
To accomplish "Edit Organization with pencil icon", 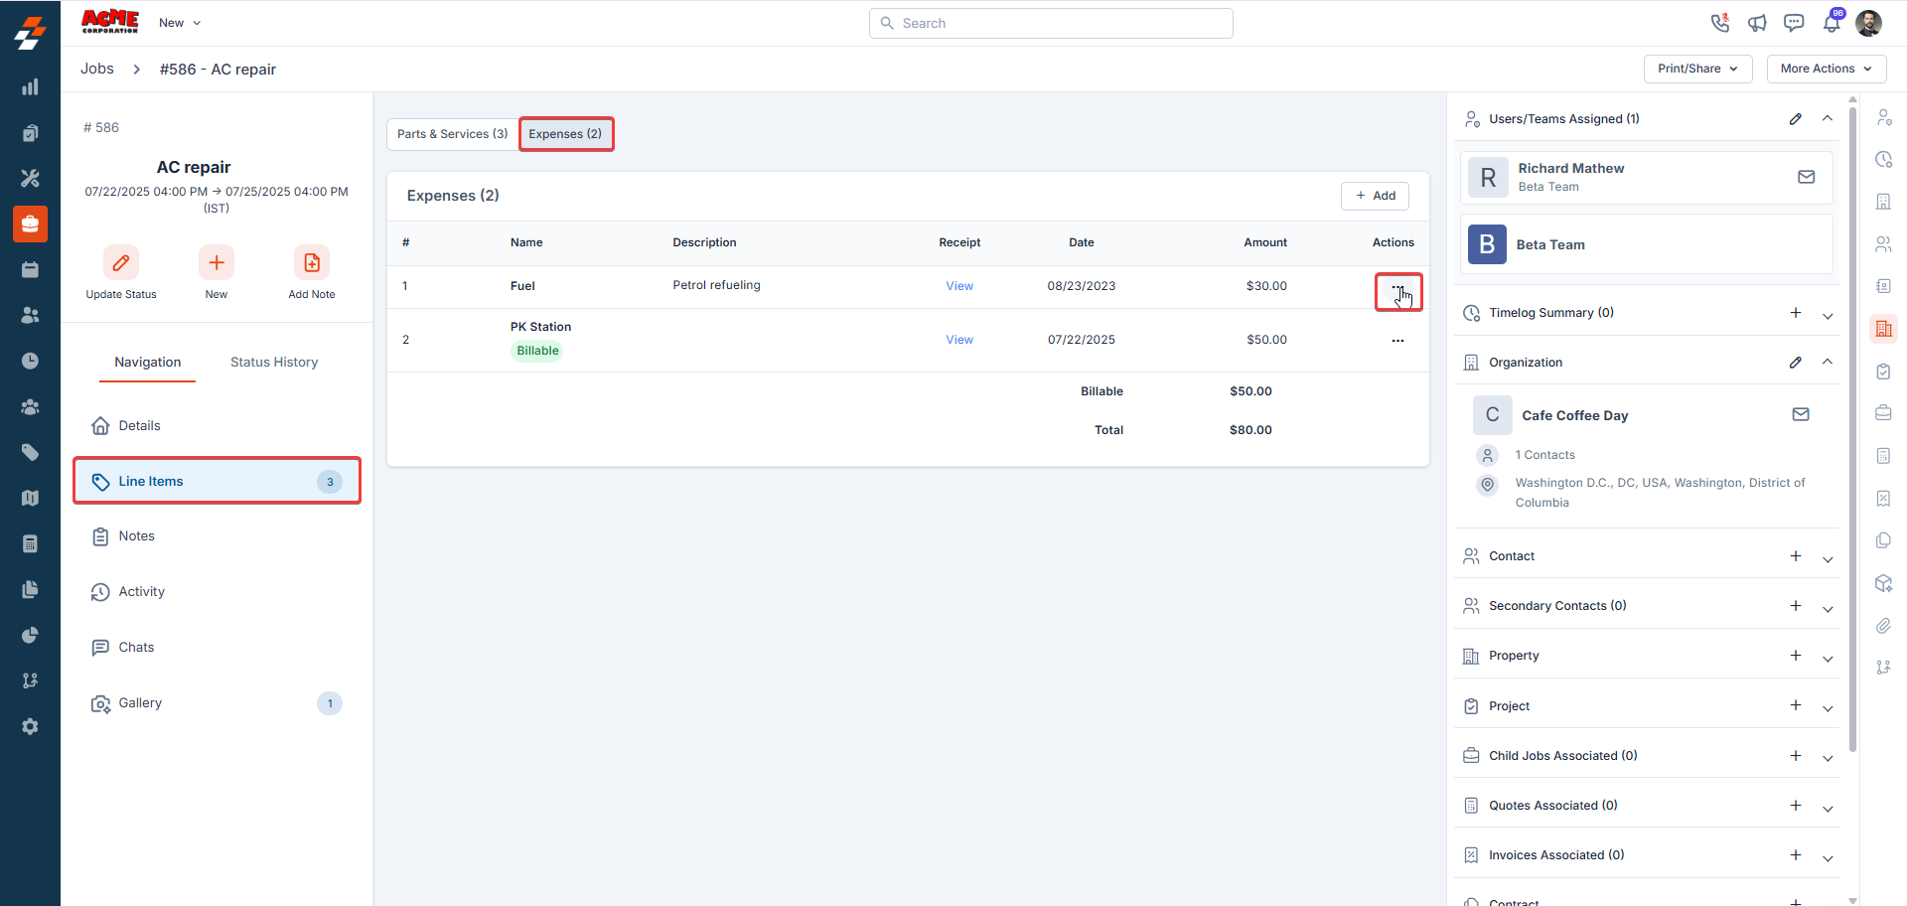I will (1796, 363).
